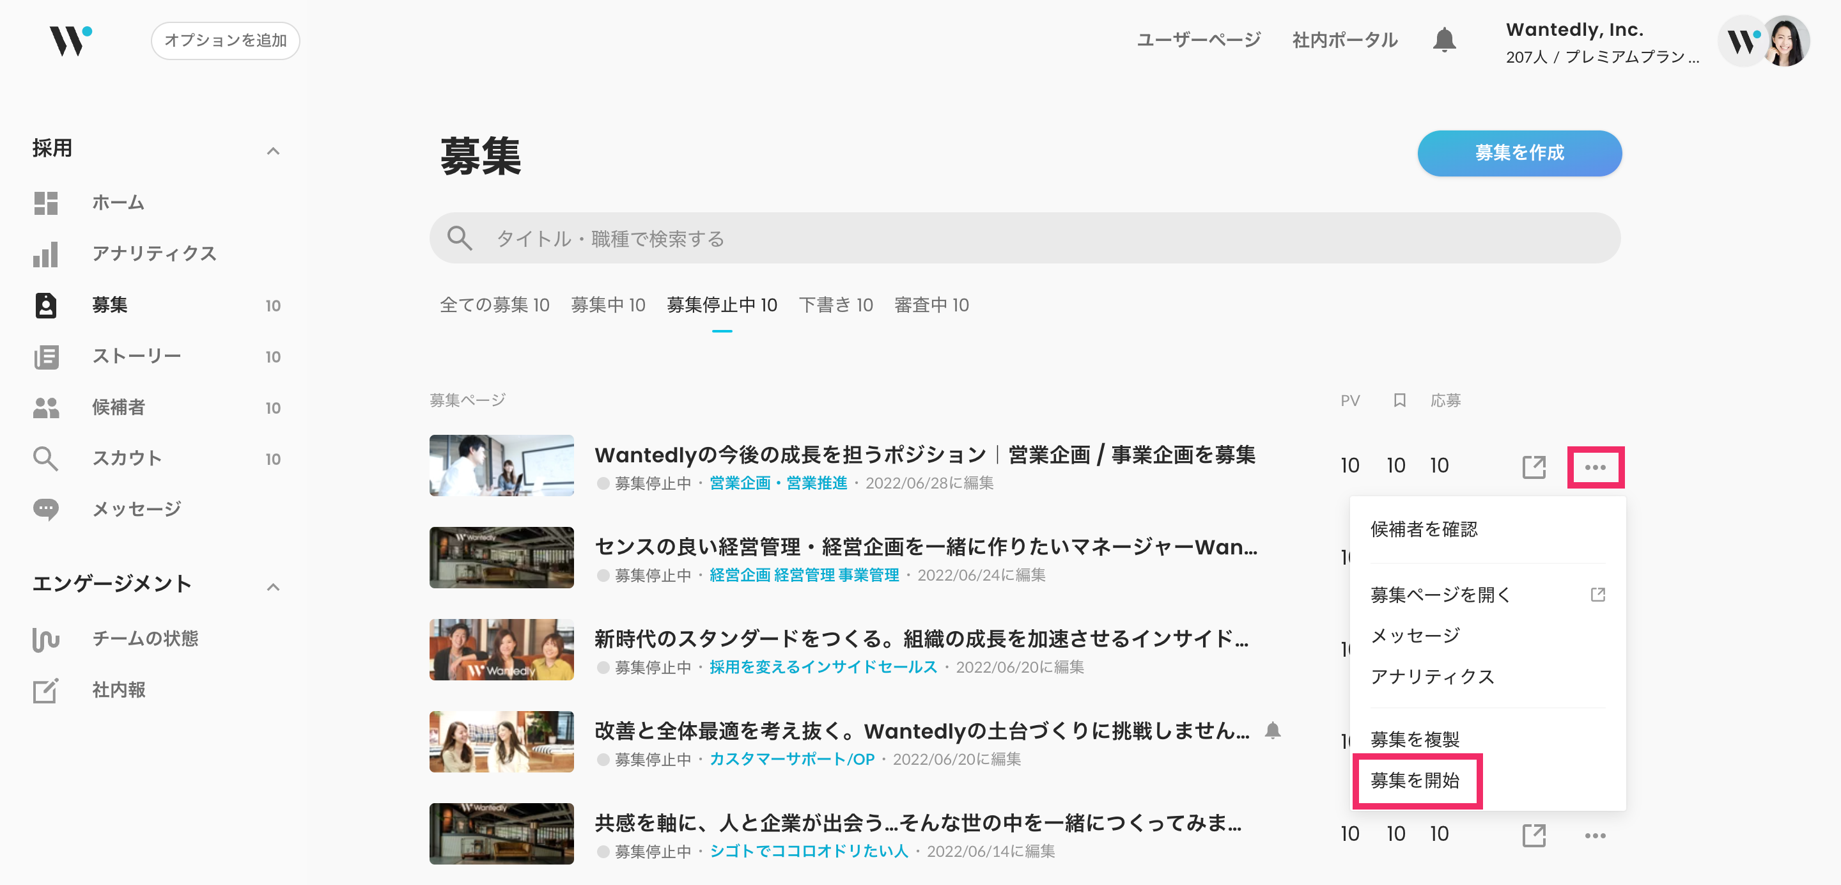Open the 採用を変えるインサイドセールス category link
This screenshot has width=1841, height=885.
pos(823,668)
